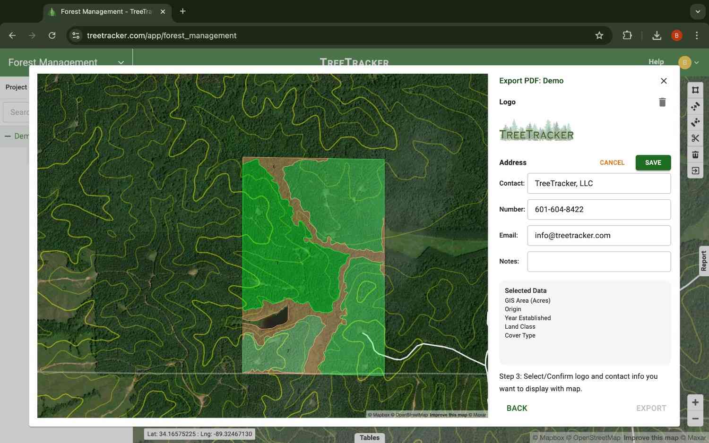The height and width of the screenshot is (443, 709).
Task: Click the delete trash icon on the map toolbar
Action: click(695, 154)
